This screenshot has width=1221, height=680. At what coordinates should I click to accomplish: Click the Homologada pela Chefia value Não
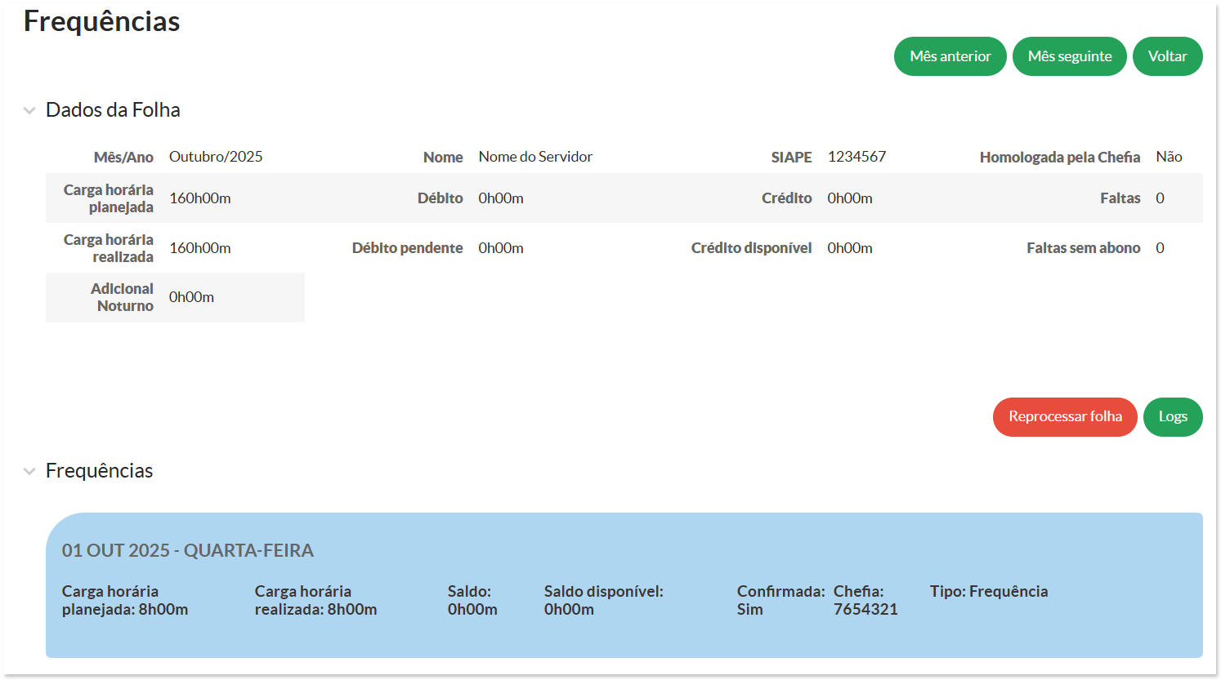[1169, 157]
